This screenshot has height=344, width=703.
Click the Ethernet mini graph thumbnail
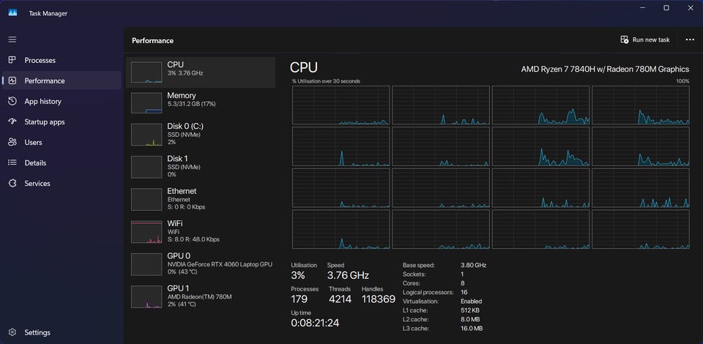(x=146, y=199)
